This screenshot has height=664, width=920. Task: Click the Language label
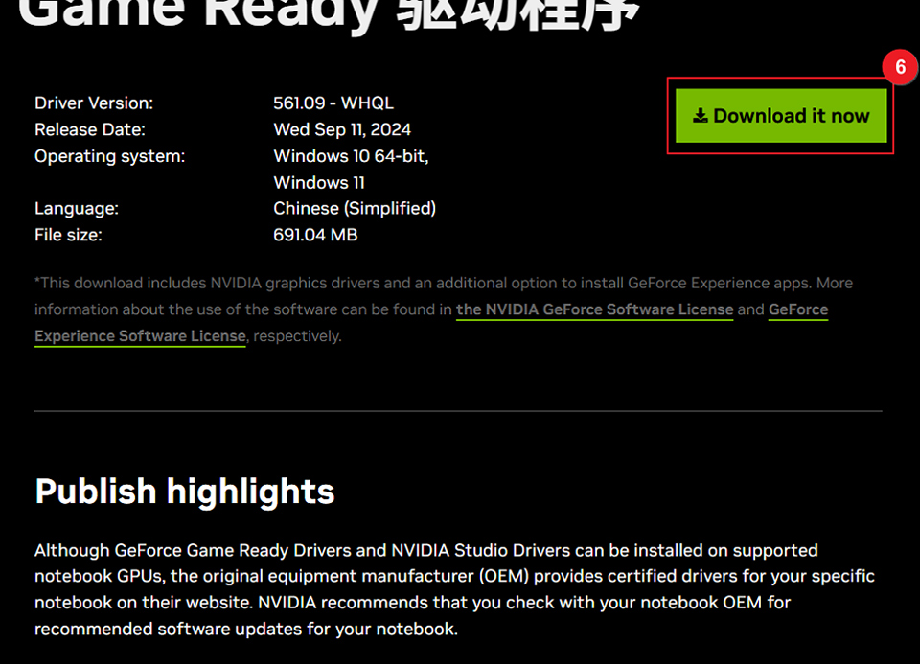[77, 208]
